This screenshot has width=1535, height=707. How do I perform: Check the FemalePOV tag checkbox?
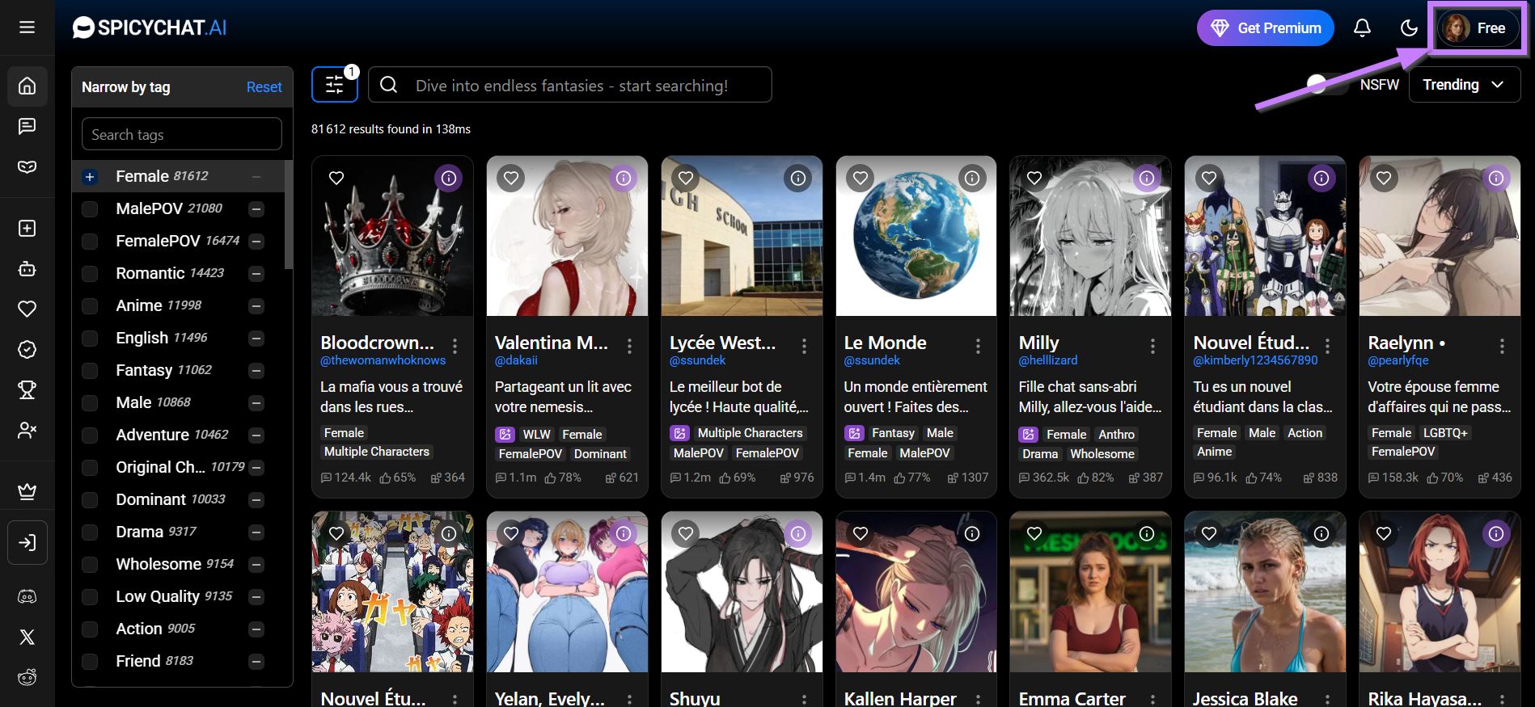tap(90, 241)
